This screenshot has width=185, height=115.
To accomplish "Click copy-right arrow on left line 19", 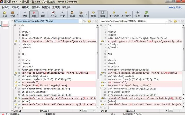I will point(16,82).
